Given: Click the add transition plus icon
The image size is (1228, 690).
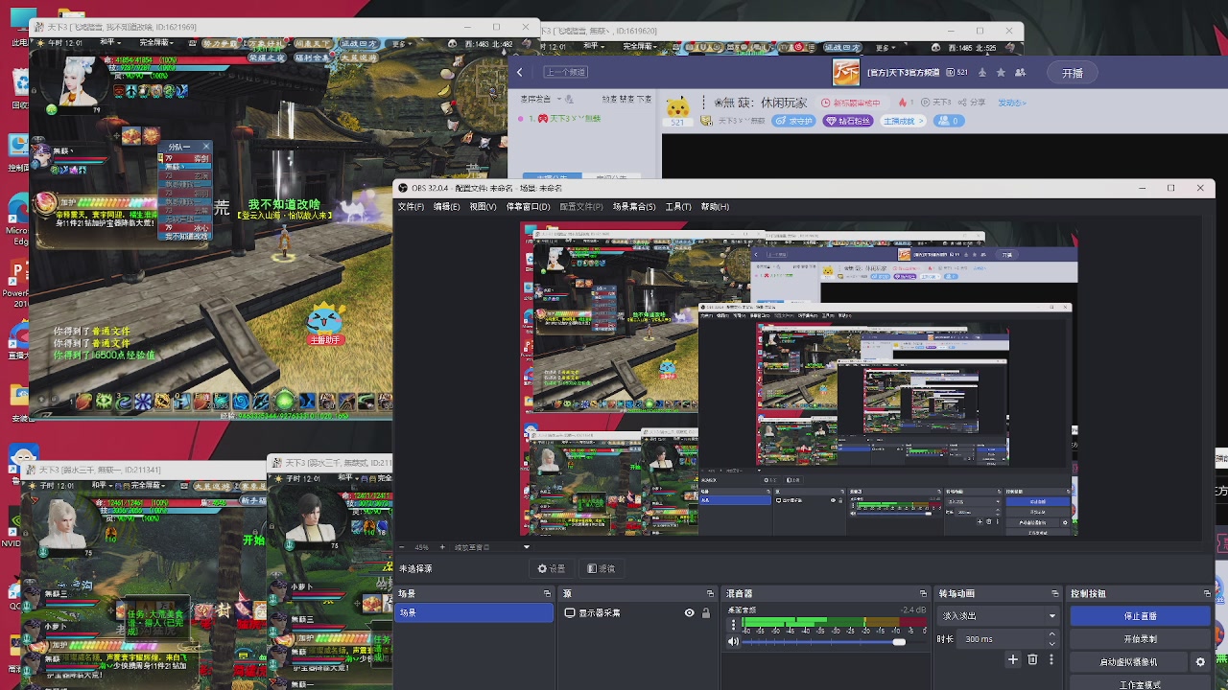Looking at the screenshot, I should click(x=1012, y=659).
